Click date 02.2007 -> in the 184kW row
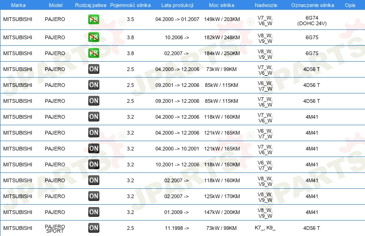This screenshot has height=236, width=365. pos(176,53)
